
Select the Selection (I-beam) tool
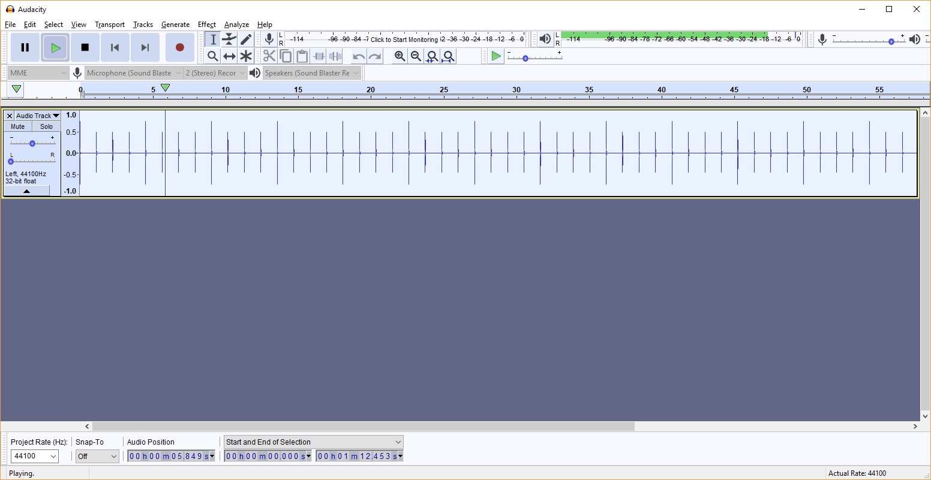(x=213, y=40)
